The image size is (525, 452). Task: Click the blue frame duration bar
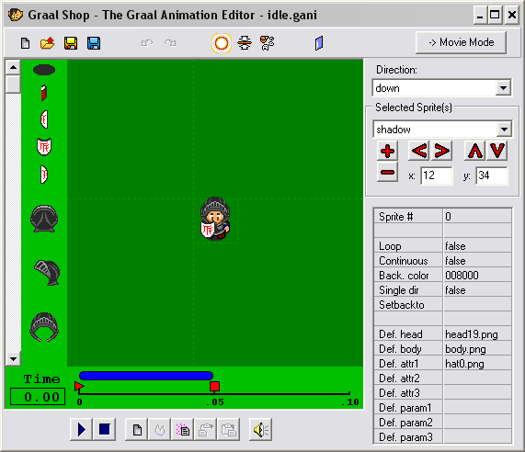[x=146, y=376]
